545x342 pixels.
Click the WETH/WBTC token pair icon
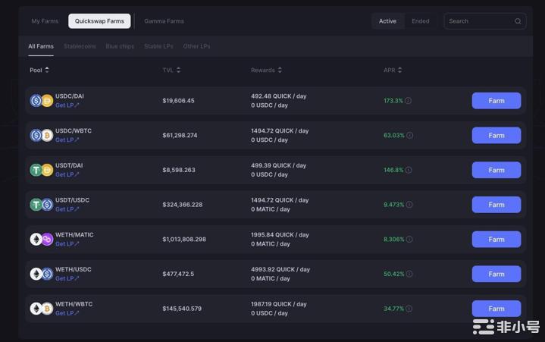tap(41, 309)
